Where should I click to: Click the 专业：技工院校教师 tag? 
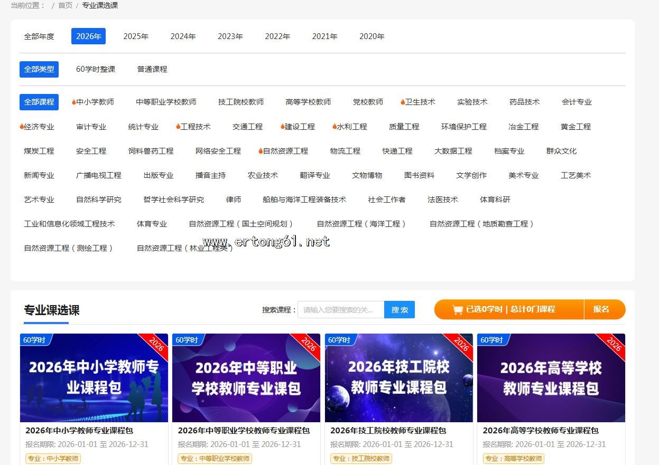click(361, 459)
